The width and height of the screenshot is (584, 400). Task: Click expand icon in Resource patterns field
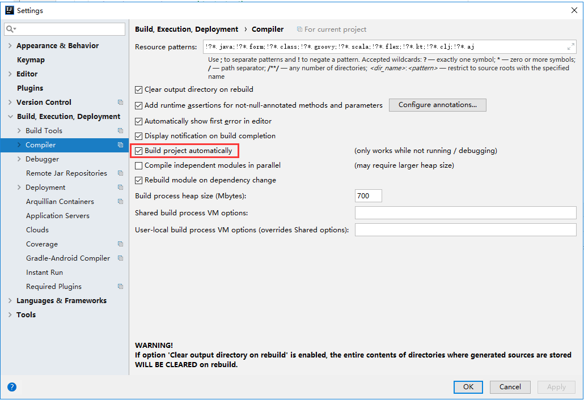tap(570, 47)
